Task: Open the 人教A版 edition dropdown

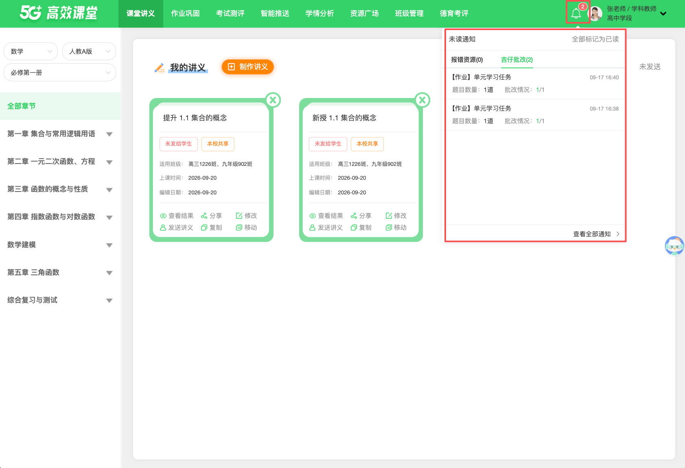Action: (89, 51)
